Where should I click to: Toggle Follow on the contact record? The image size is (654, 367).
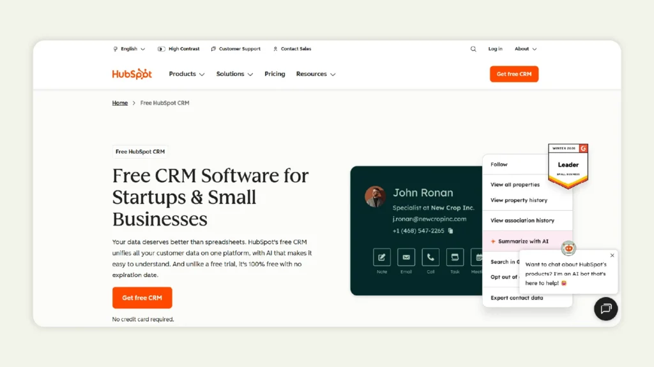(500, 164)
